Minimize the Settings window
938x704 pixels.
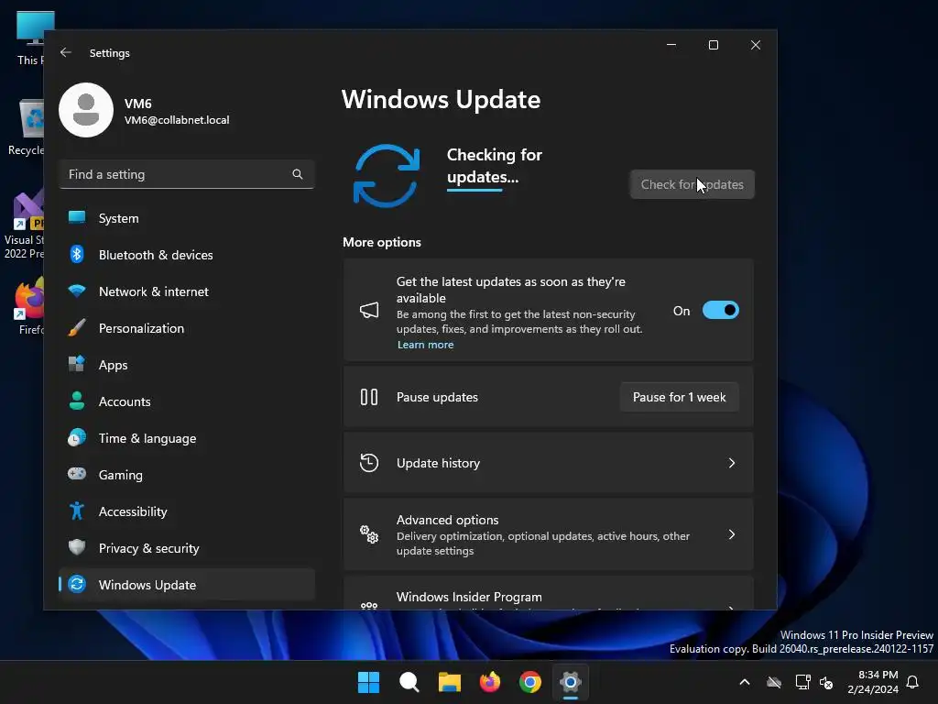(x=671, y=45)
